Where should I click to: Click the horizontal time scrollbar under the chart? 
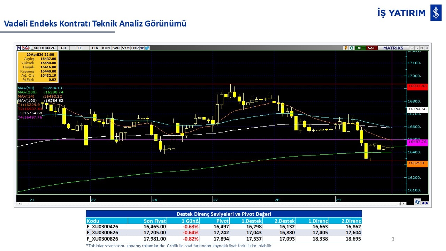[x=209, y=203]
